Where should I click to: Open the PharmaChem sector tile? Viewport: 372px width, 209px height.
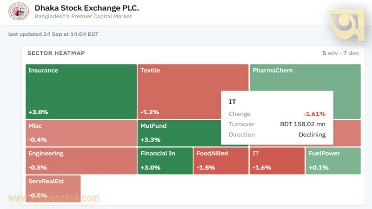(305, 77)
